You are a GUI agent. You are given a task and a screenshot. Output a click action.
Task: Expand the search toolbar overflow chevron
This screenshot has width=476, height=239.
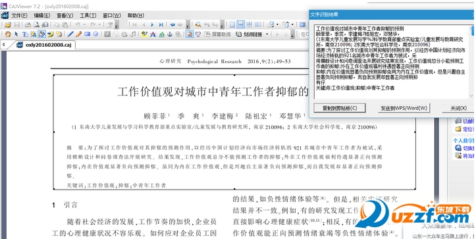click(223, 25)
